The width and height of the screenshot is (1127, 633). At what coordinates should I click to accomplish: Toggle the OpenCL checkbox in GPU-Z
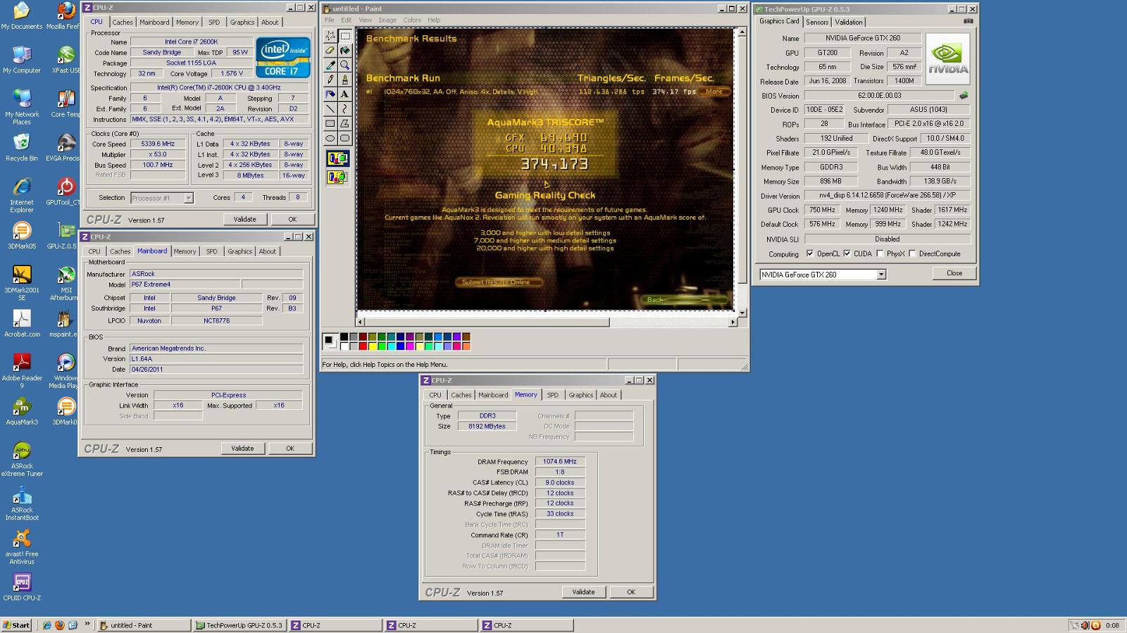(x=810, y=253)
